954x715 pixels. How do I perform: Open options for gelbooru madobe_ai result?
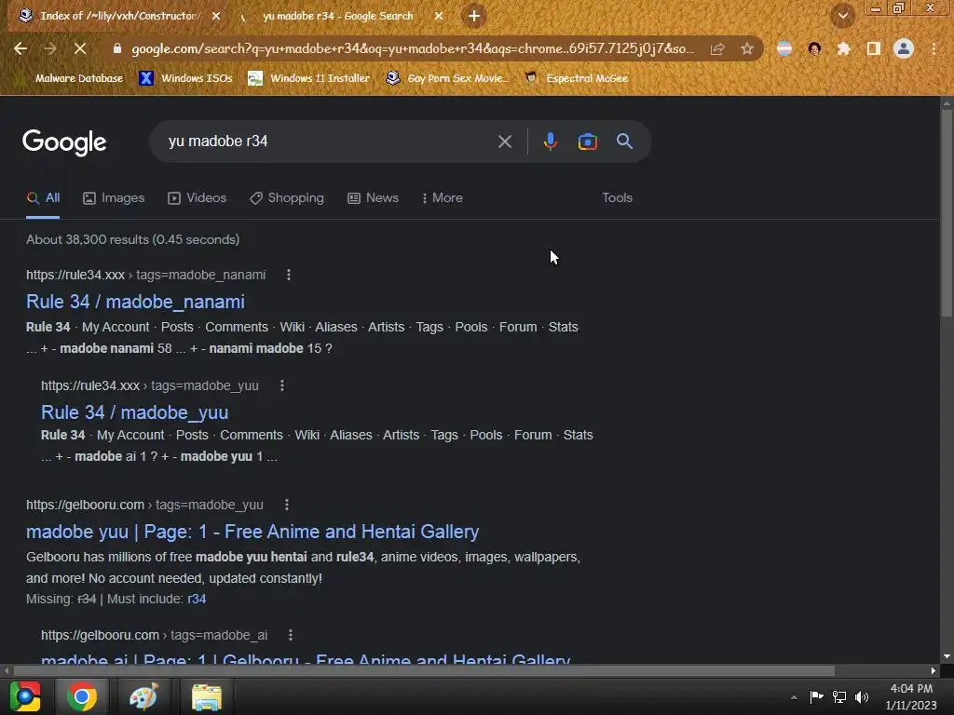(291, 635)
